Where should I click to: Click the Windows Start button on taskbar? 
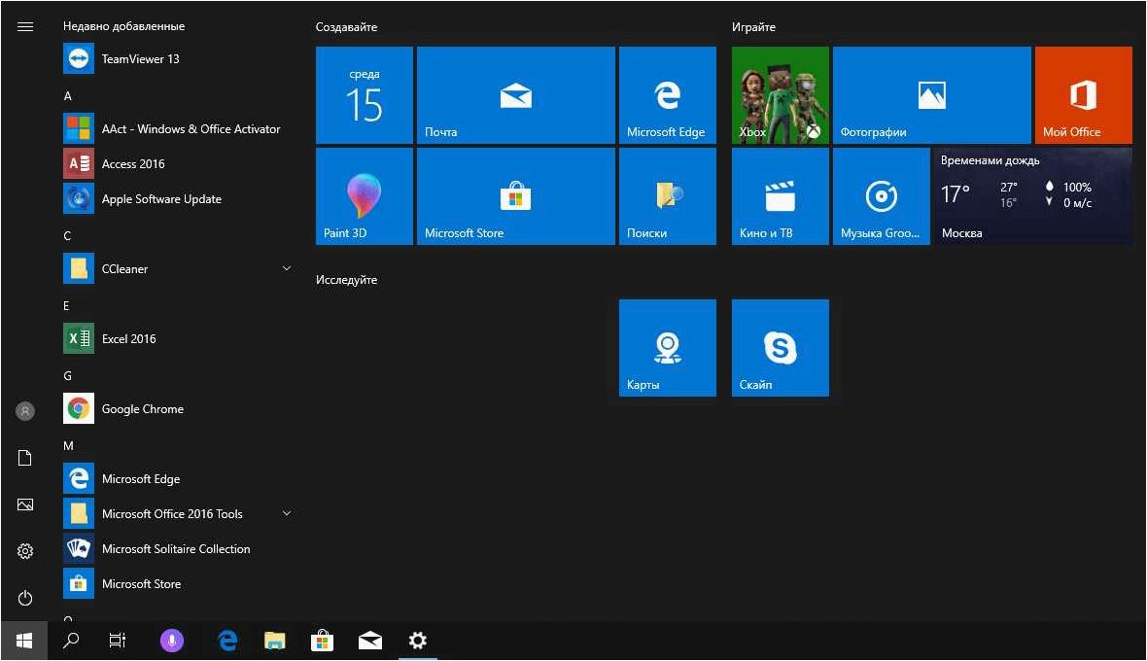[x=24, y=642]
